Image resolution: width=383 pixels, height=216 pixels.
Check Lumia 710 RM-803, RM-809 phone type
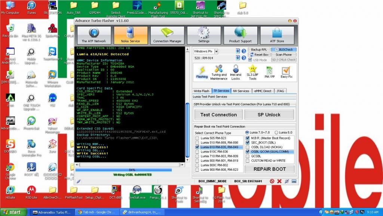coord(197,156)
